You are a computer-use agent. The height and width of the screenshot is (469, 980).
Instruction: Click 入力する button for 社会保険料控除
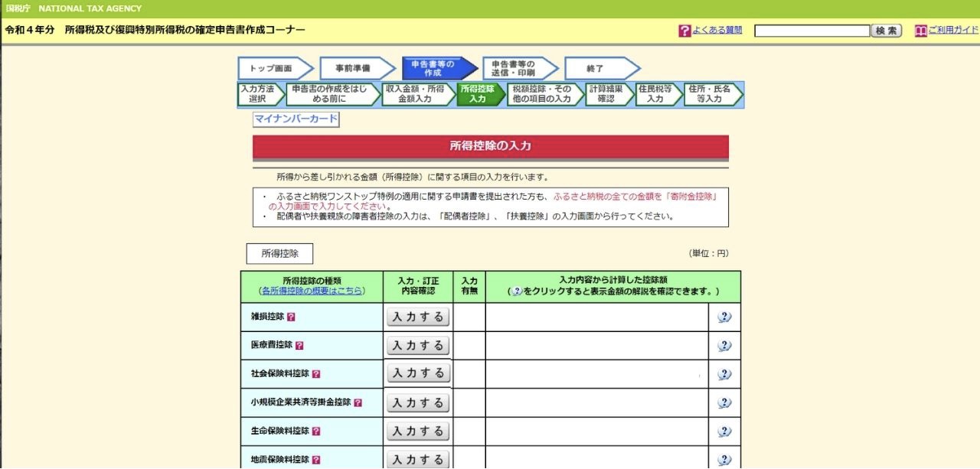(x=418, y=373)
